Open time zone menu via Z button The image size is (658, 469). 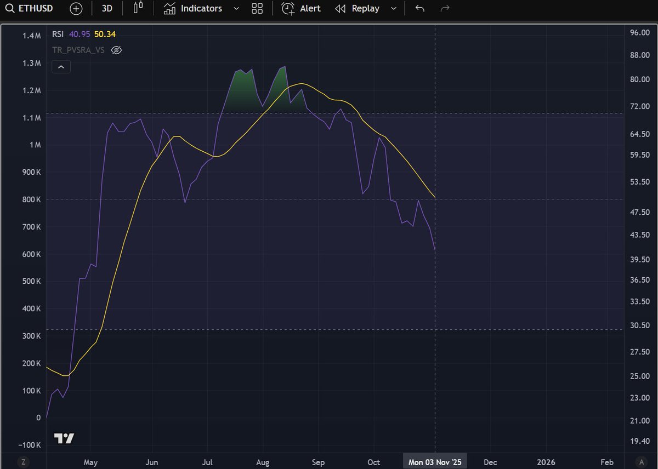tap(24, 462)
